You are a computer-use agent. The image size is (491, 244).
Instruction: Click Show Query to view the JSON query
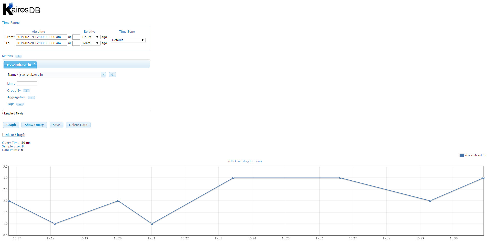[34, 125]
